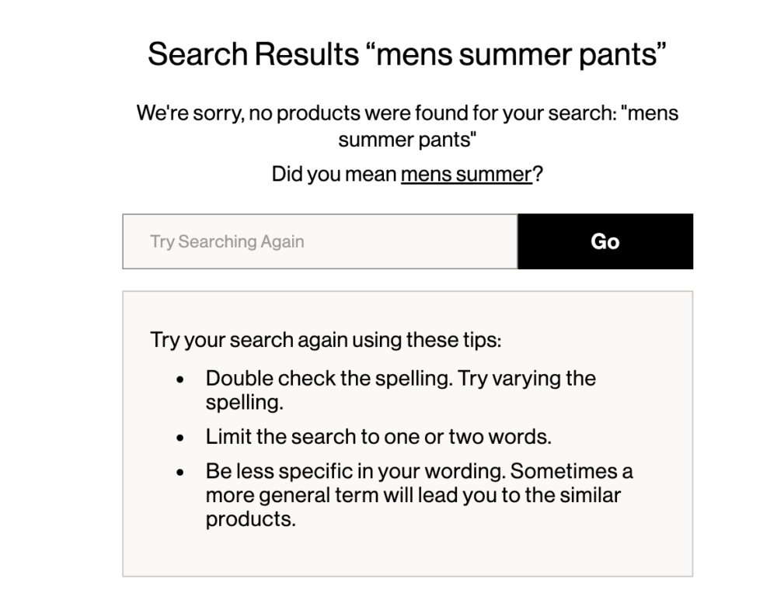Click "summer pants" on the message's second line

pos(407,140)
